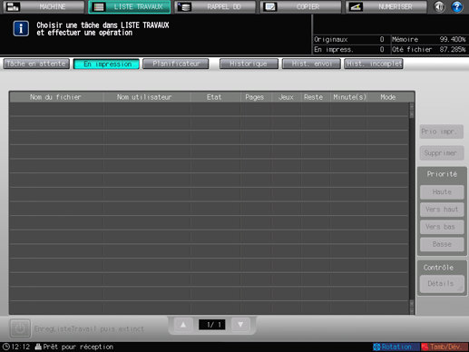
Task: Click the Vers haut priority button
Action: click(x=442, y=210)
